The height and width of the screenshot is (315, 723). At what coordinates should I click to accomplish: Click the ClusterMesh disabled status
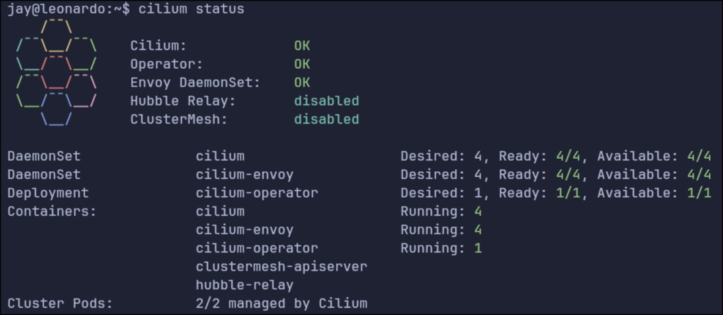326,119
